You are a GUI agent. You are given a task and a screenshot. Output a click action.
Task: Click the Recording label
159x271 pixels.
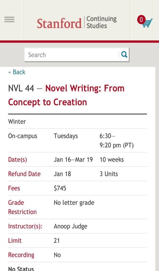coord(21,255)
